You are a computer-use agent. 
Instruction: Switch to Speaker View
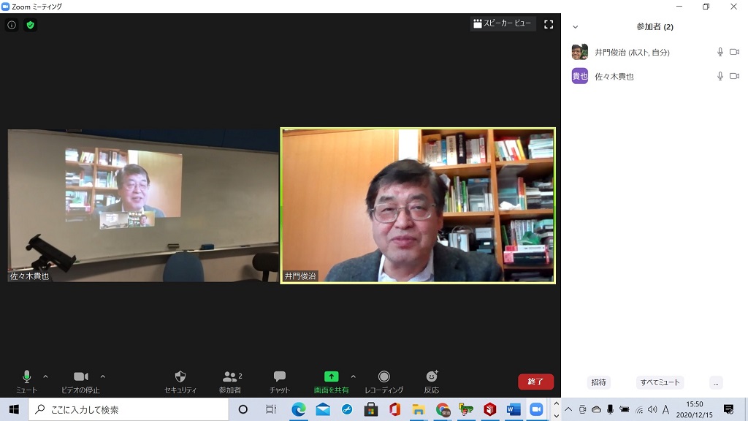tap(503, 24)
